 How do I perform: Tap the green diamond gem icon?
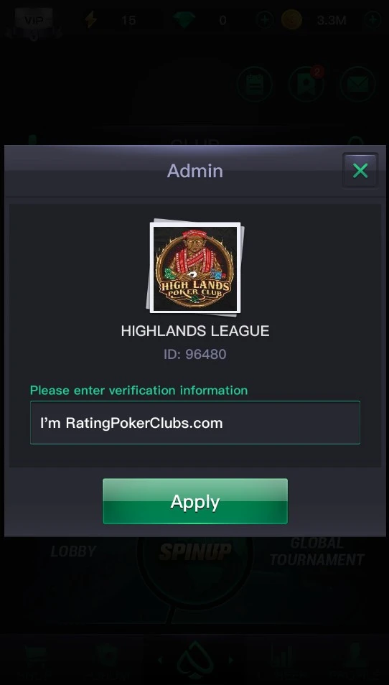tap(184, 19)
